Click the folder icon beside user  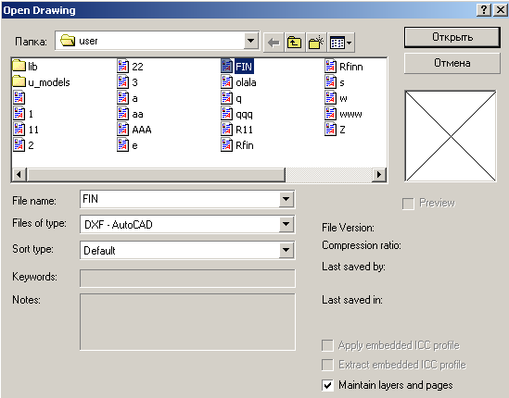tap(68, 41)
